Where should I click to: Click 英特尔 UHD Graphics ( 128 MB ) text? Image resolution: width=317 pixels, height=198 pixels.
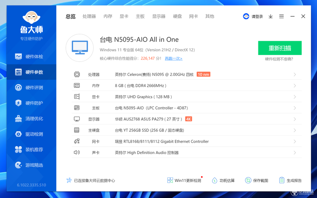[x=143, y=97]
